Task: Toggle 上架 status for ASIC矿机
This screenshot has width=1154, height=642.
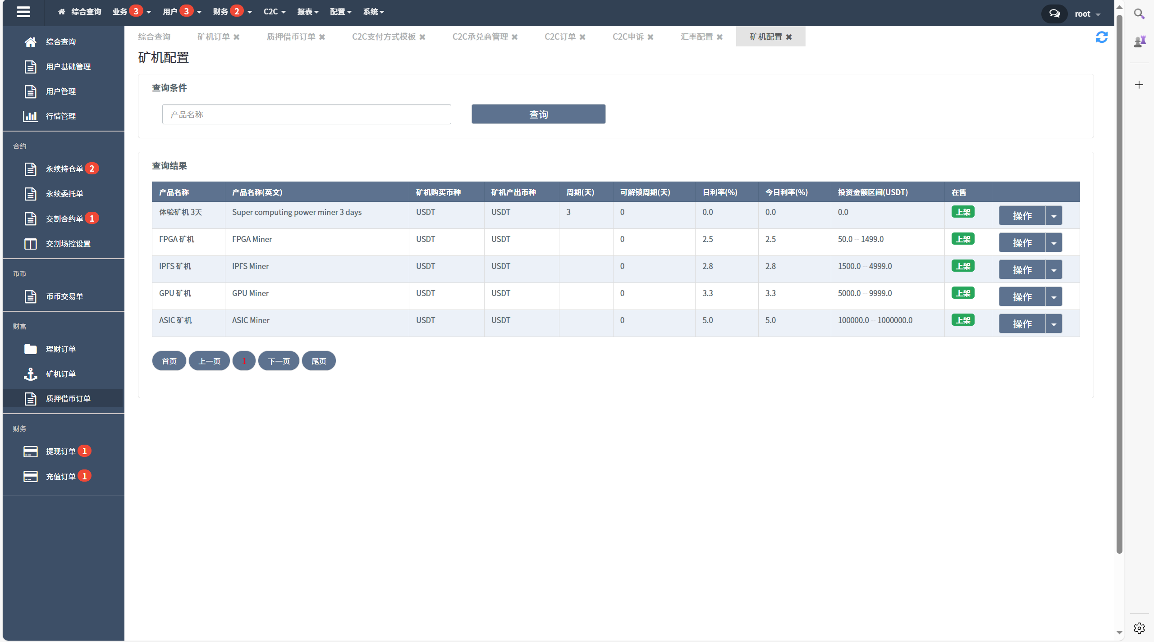Action: click(x=963, y=320)
